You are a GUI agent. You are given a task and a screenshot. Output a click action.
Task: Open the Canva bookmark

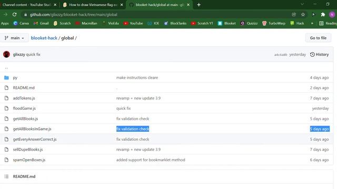[x=21, y=23]
